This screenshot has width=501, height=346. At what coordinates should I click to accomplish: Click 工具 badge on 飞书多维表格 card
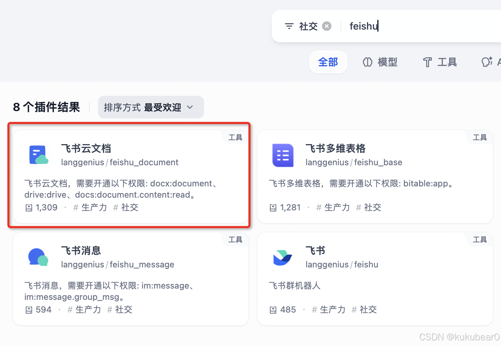[480, 137]
